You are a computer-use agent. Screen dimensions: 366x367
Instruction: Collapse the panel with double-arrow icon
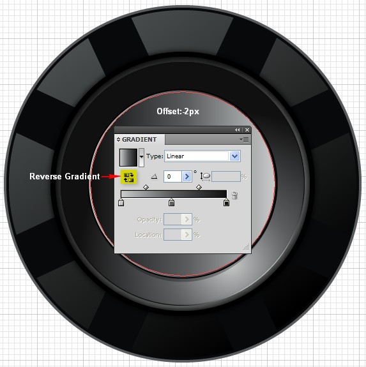[x=238, y=130]
